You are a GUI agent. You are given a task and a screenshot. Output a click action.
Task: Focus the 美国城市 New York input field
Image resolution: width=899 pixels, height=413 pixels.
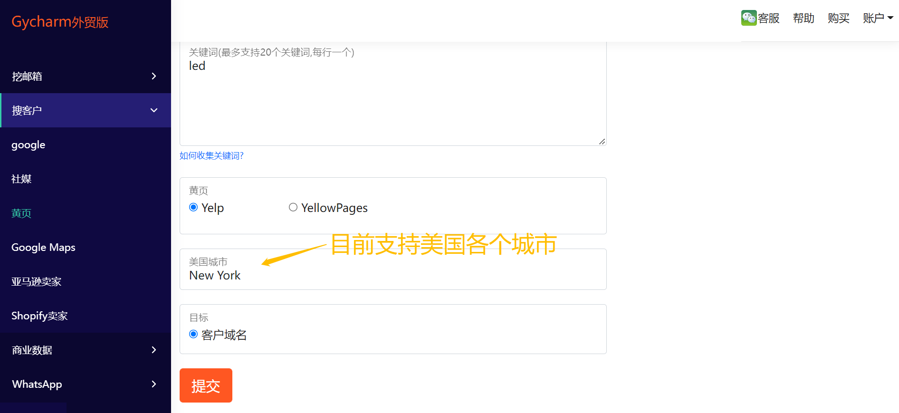393,269
